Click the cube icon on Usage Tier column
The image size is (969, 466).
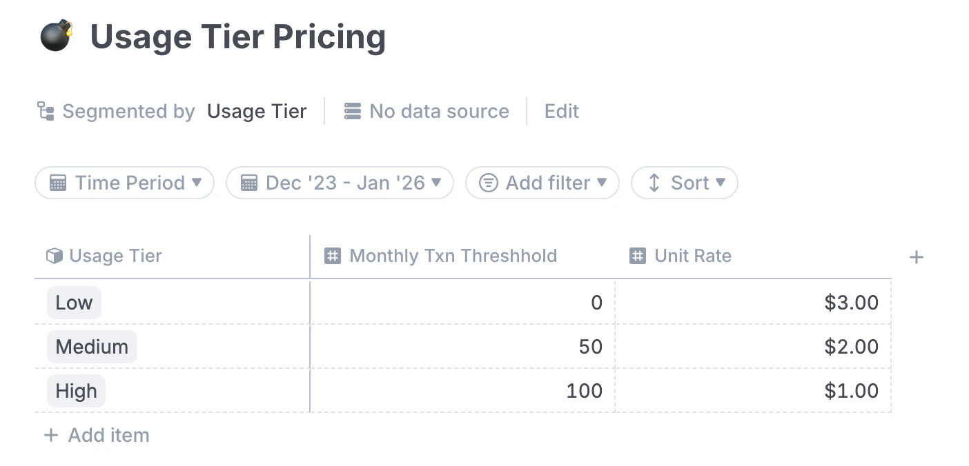(x=54, y=255)
